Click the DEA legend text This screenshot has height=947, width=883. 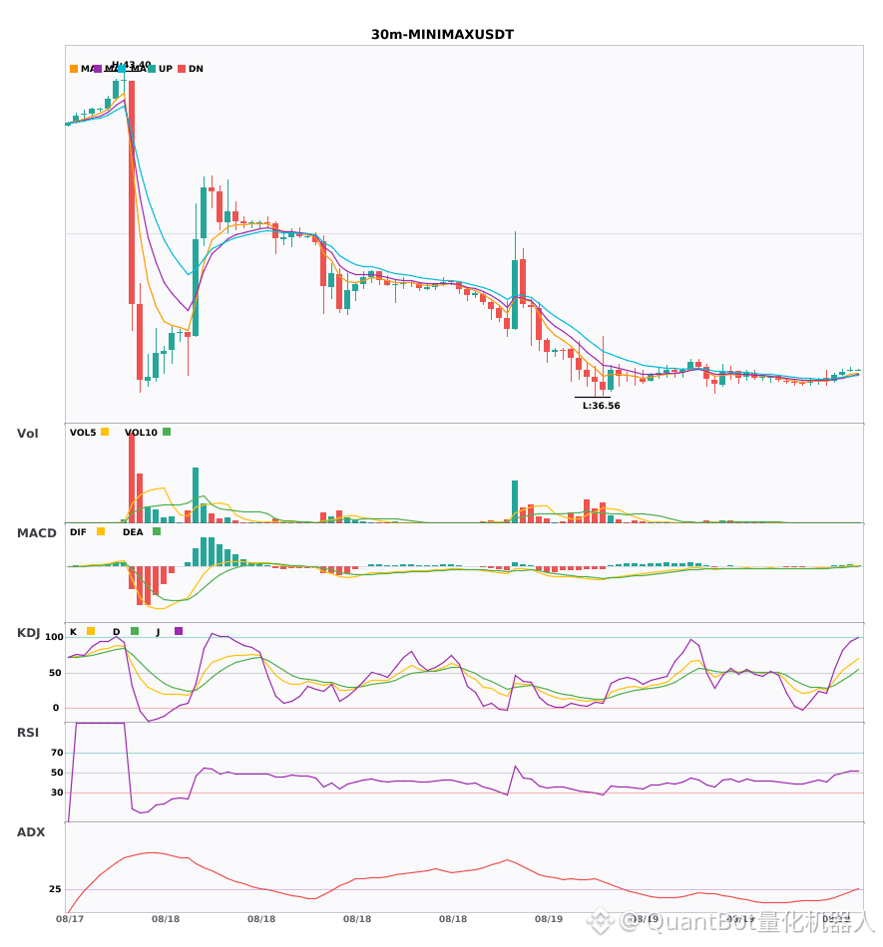point(133,532)
